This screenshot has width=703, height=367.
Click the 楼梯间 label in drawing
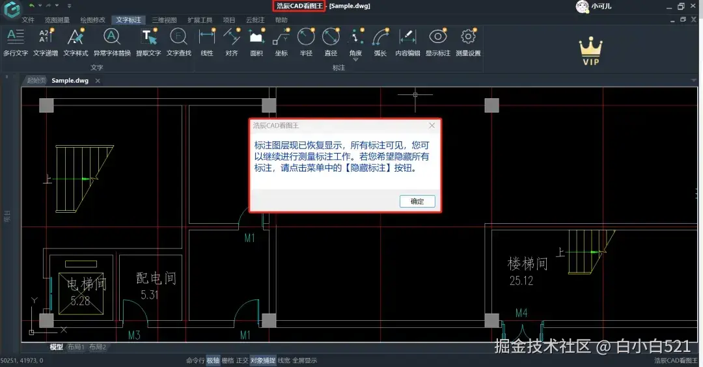(527, 264)
